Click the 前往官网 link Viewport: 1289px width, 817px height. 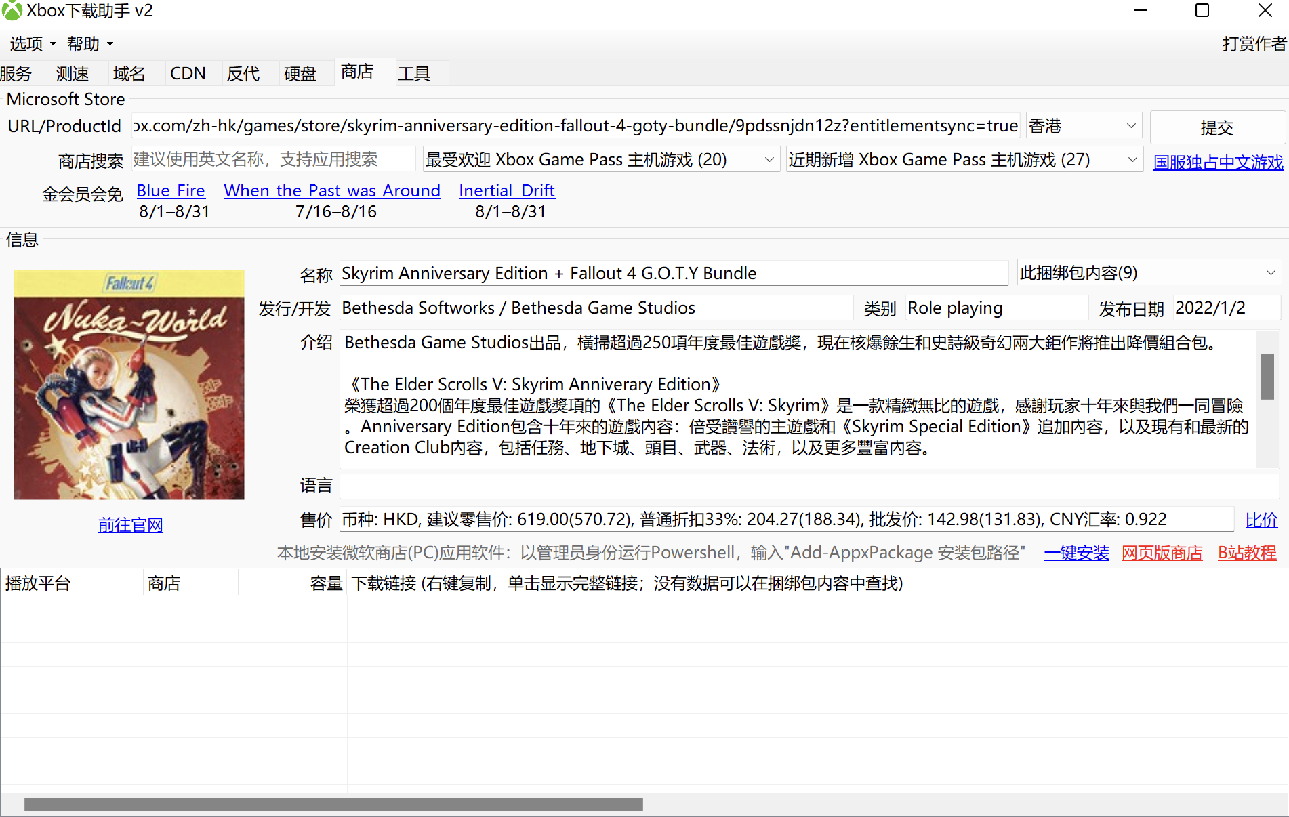click(x=130, y=524)
